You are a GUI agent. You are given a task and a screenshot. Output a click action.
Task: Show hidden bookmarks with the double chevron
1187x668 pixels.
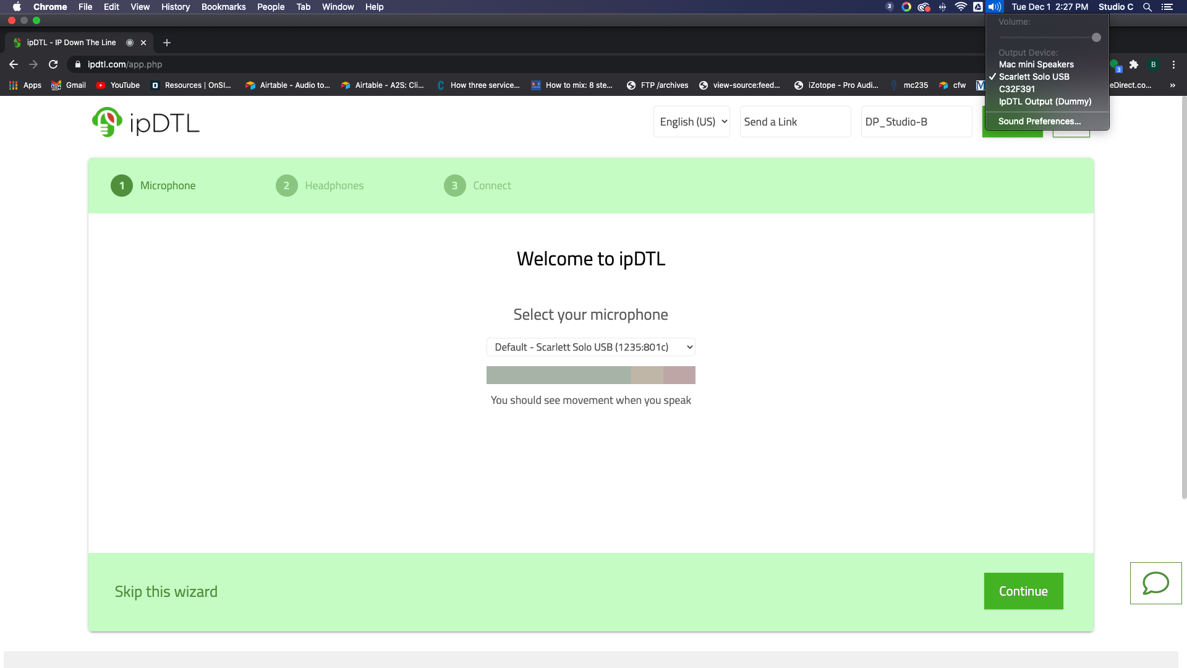tap(1172, 85)
